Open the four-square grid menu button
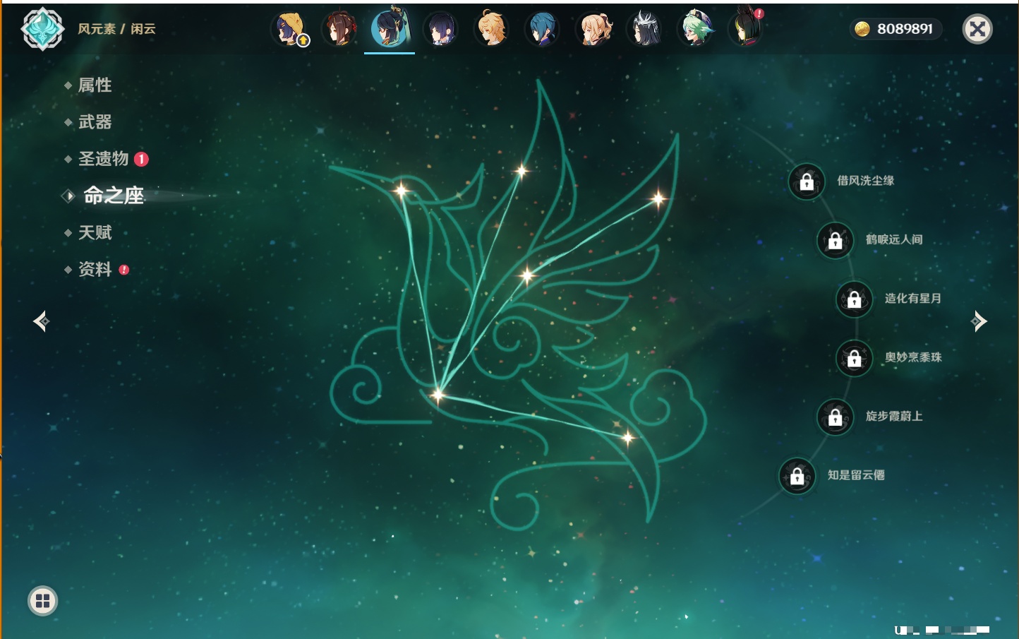The image size is (1019, 639). point(42,601)
